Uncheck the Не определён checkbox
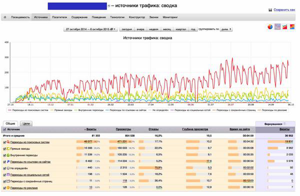Image resolution: width=300 pixels, height=196 pixels. pyautogui.click(x=4, y=168)
